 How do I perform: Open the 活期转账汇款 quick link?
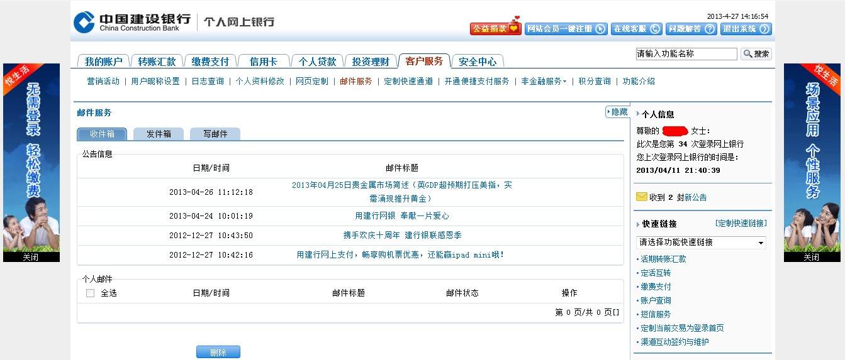click(663, 259)
